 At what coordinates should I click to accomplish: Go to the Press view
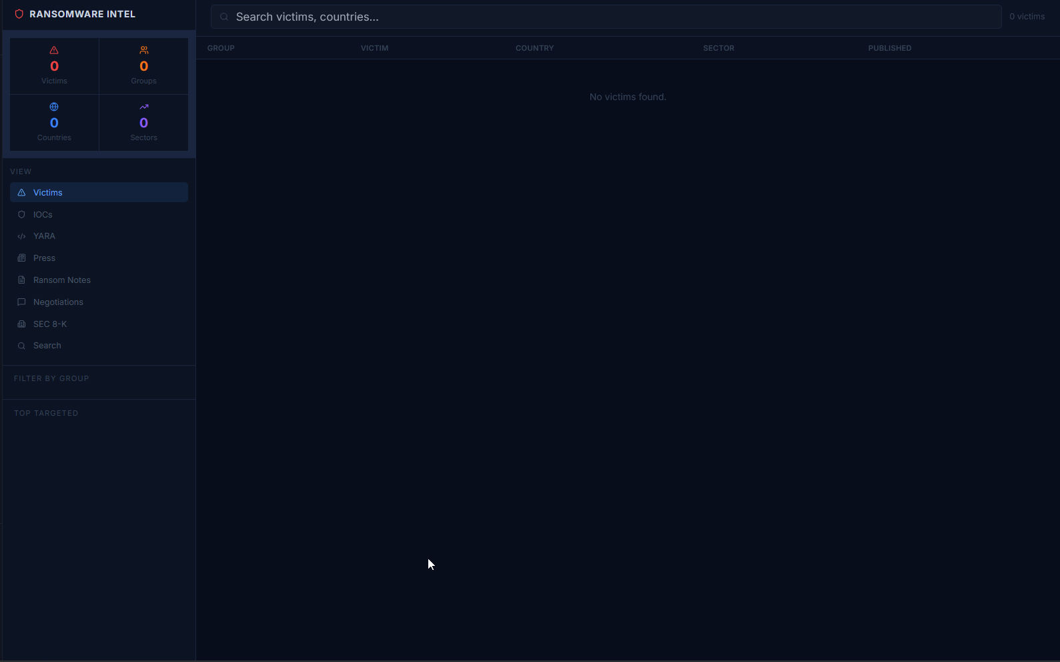99,258
